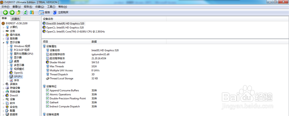This screenshot has width=289, height=116.
Task: Open the 报告 report toolbar button
Action: [x=45, y=12]
